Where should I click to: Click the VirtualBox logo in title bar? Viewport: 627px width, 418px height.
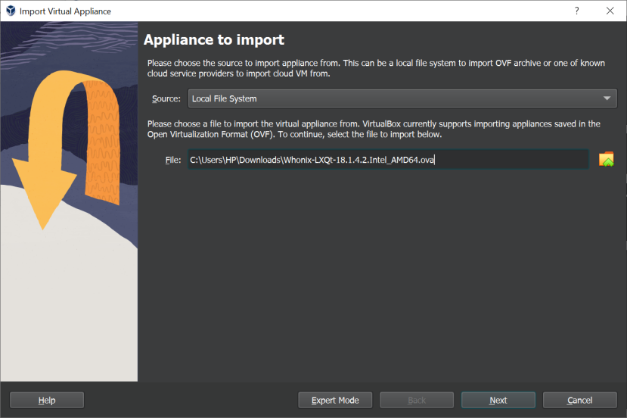tap(11, 11)
